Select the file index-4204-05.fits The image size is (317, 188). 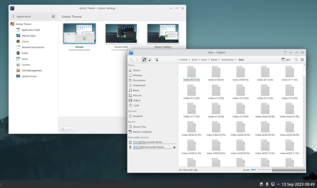tap(265, 129)
